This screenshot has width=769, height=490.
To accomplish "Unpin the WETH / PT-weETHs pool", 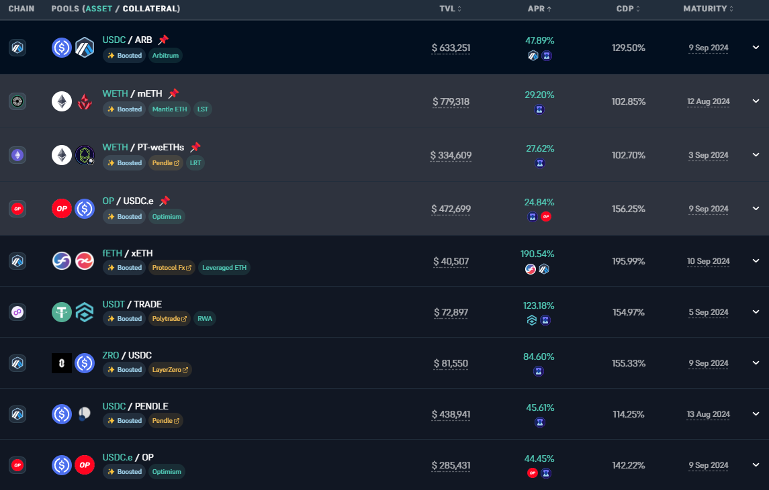I will [x=195, y=147].
